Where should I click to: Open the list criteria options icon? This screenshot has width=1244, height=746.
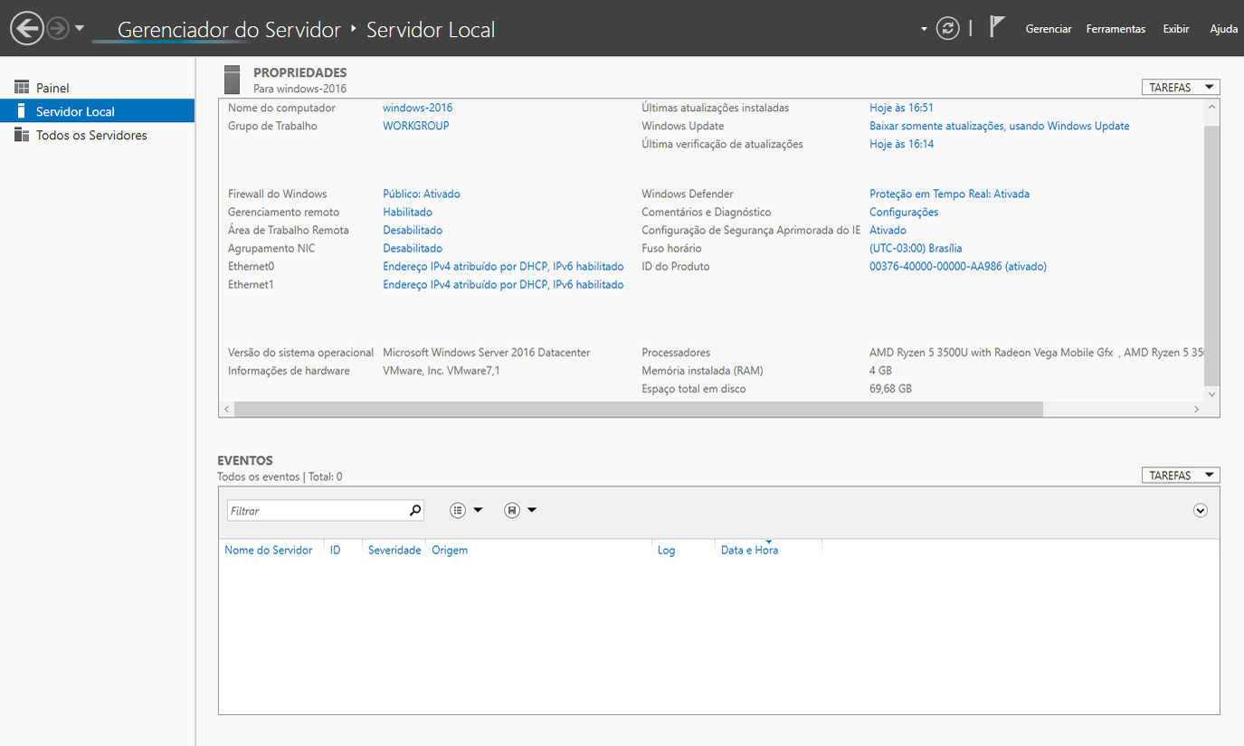(459, 510)
